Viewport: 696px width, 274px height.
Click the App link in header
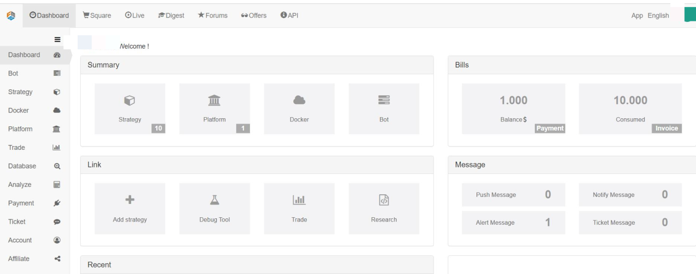(638, 16)
